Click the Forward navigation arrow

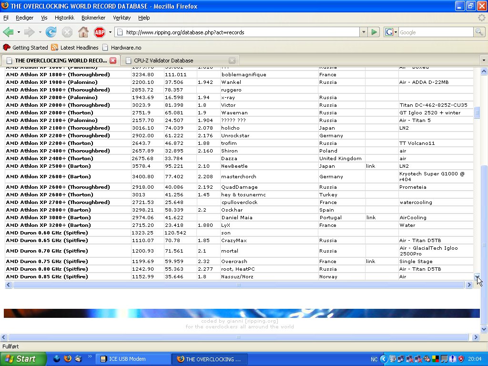pos(29,32)
